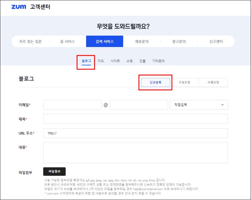The width and height of the screenshot is (251, 200).
Task: Switch to the 기타문의 sub-tab
Action: coord(159,61)
